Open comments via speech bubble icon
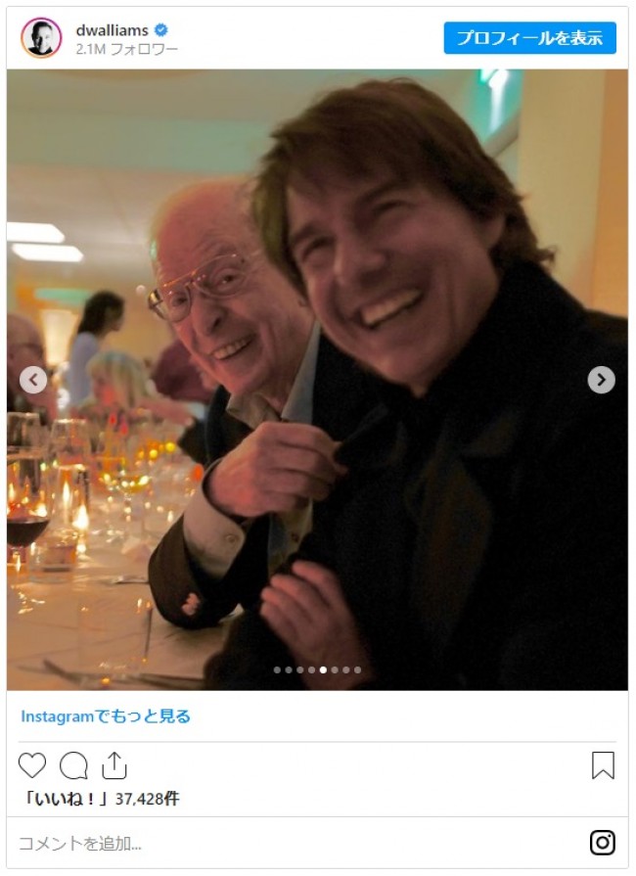Screen dimensions: 636x876 coord(73,765)
